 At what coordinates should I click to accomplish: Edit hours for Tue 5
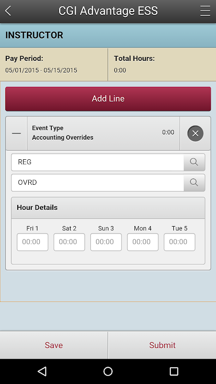(x=179, y=242)
